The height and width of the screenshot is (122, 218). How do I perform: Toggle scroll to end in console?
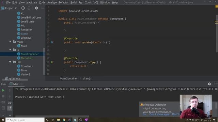pos(10,108)
